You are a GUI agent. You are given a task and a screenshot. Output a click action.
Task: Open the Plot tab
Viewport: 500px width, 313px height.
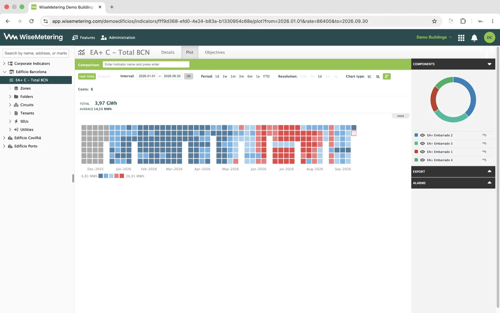coord(190,52)
